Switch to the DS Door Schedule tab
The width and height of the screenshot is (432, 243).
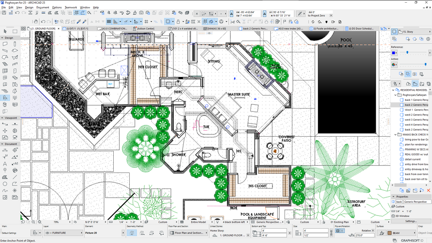[x=362, y=29]
